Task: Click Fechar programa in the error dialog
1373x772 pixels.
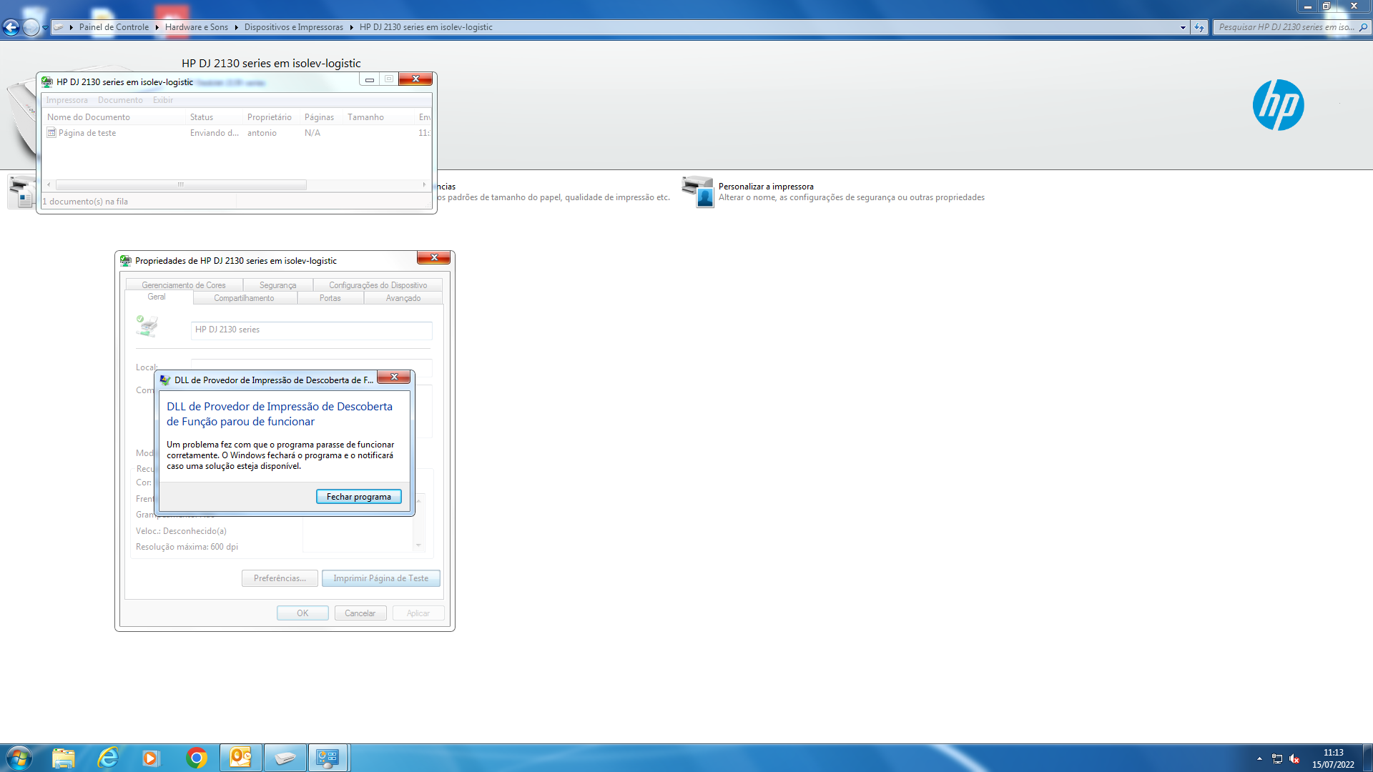Action: 358,497
